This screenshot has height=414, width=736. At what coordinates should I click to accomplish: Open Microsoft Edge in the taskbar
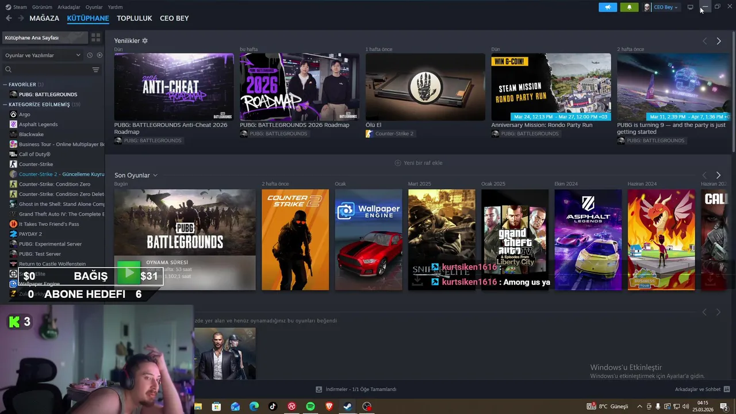(254, 407)
